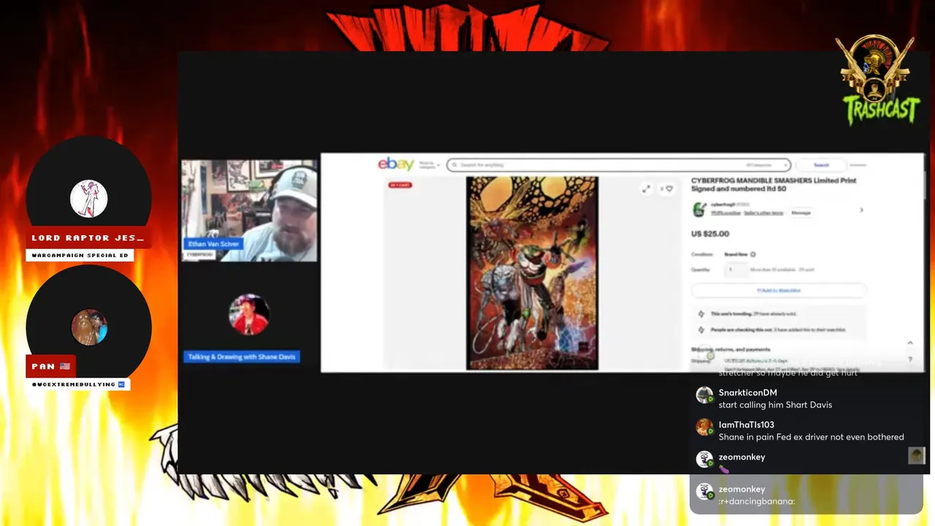Viewport: 935px width, 526px height.
Task: Open the Shop by category dropdown
Action: click(430, 165)
